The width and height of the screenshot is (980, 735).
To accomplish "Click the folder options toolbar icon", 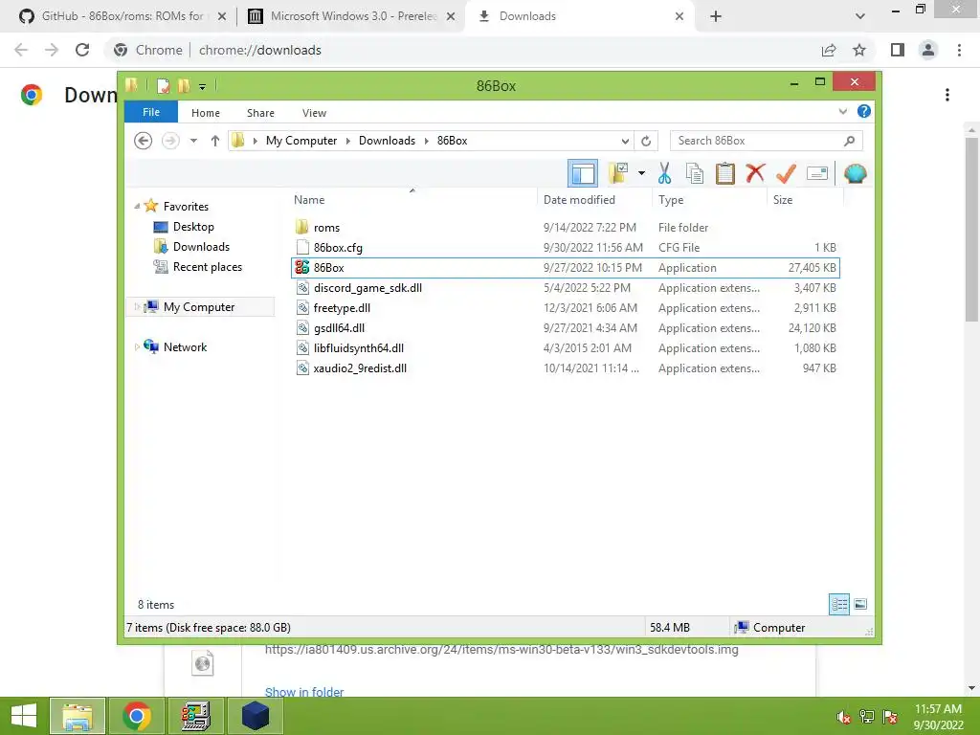I will [x=618, y=173].
